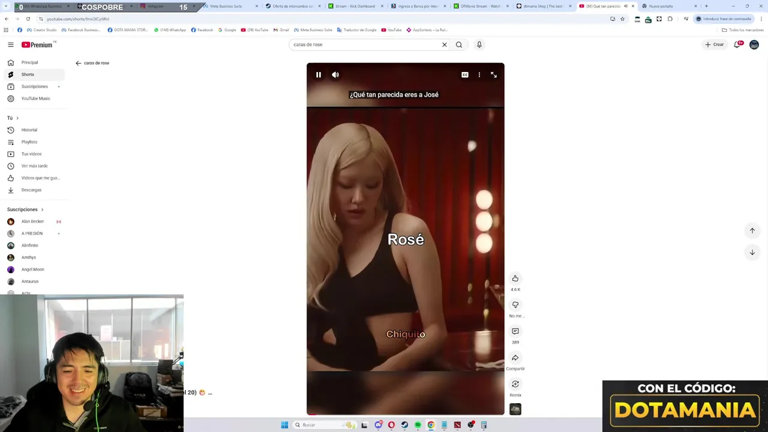Screen dimensions: 768x432
Task: Open 'Traductor de Google' bookmark
Action: (356, 30)
